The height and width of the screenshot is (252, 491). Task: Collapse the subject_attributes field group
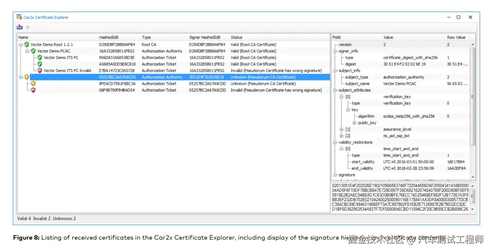tap(335, 90)
